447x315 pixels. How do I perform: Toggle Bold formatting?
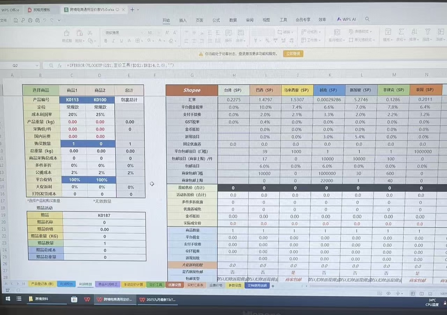click(x=105, y=41)
